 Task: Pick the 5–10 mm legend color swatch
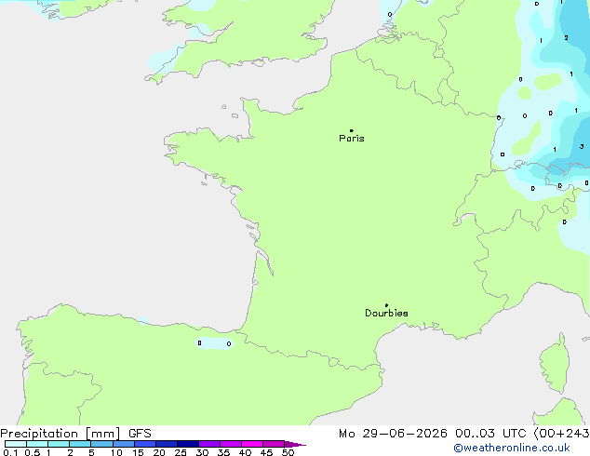coord(101,444)
